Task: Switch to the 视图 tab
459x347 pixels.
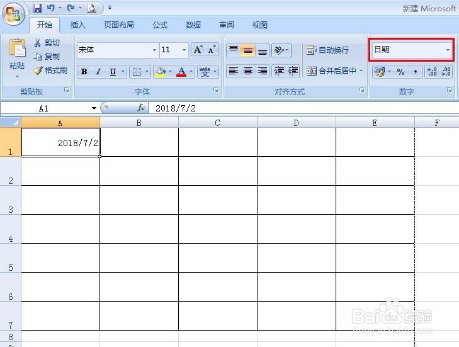Action: (260, 25)
